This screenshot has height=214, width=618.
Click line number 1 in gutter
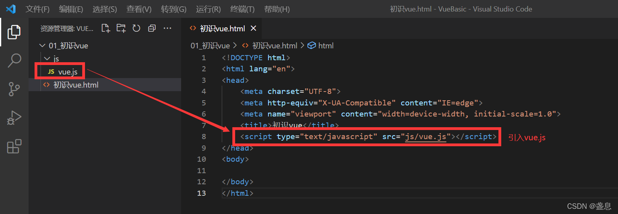tap(204, 58)
